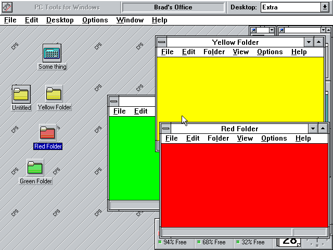This screenshot has height=250, width=333.
Task: Click the Yellow Folder window title bar
Action: (x=235, y=42)
